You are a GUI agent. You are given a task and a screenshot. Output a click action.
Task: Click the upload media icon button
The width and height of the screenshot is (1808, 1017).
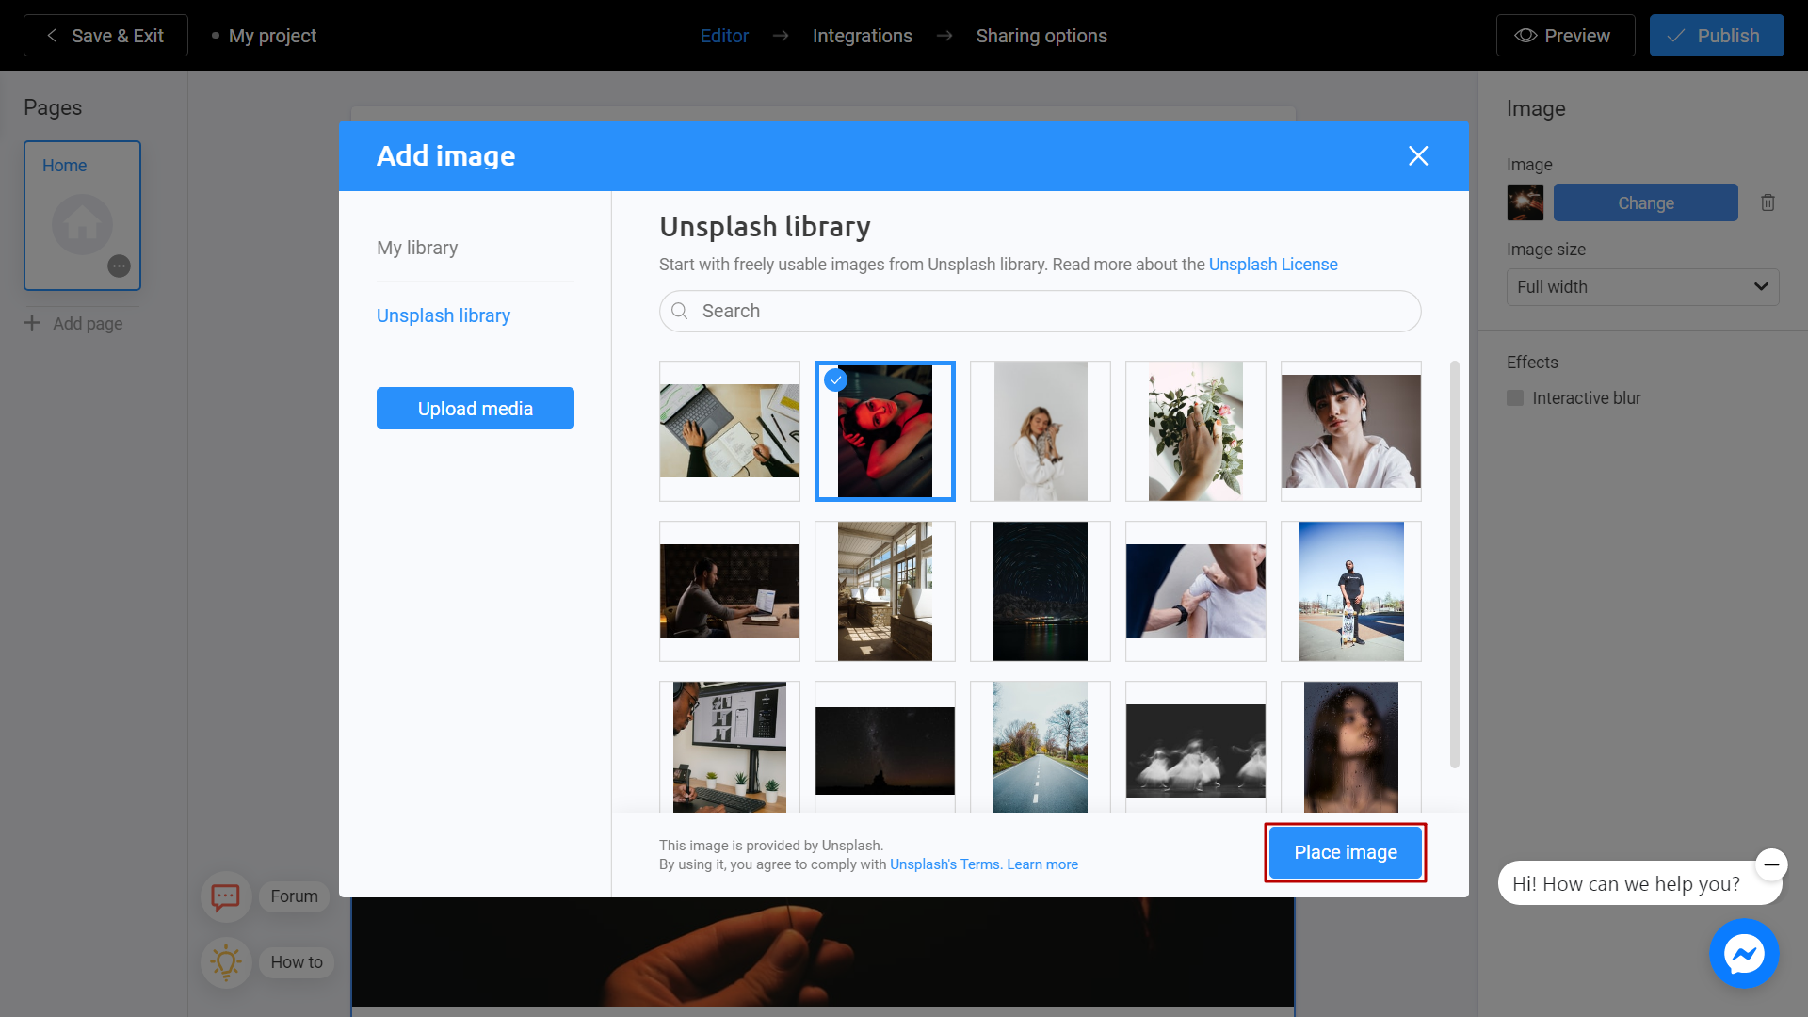[x=475, y=409]
